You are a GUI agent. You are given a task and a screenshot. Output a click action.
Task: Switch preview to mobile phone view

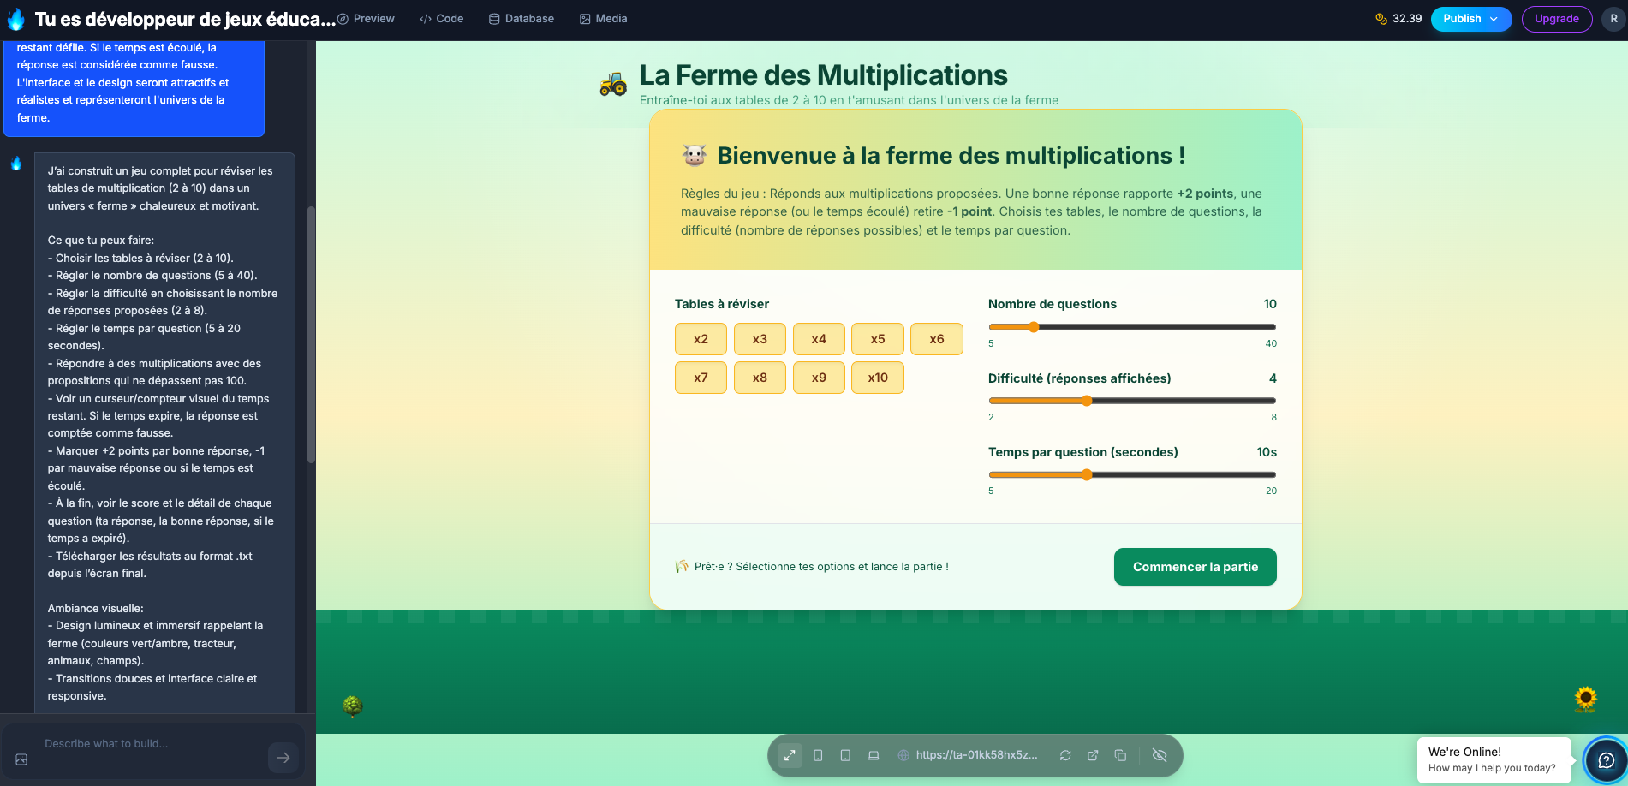[818, 755]
